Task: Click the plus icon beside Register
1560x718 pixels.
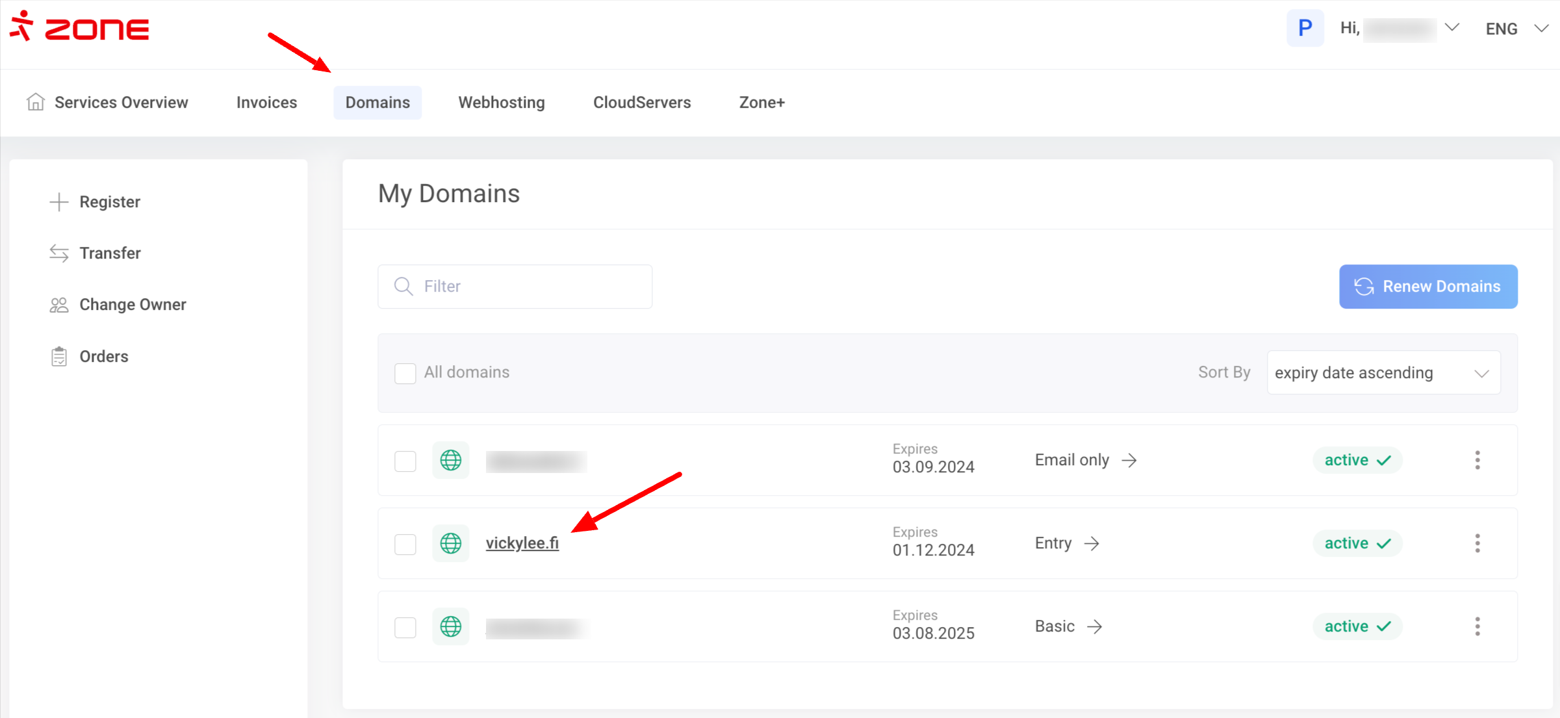Action: point(58,202)
